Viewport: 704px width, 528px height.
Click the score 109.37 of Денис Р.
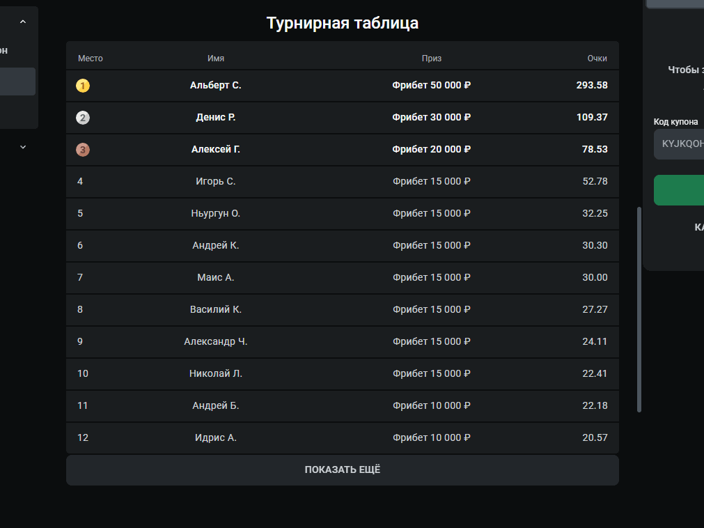[592, 118]
